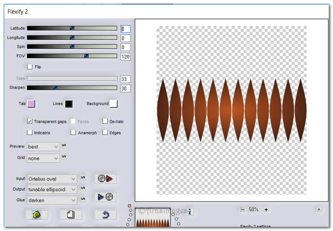This screenshot has height=231, width=333.
Task: Click the save settings to disk icon
Action: [x=105, y=197]
